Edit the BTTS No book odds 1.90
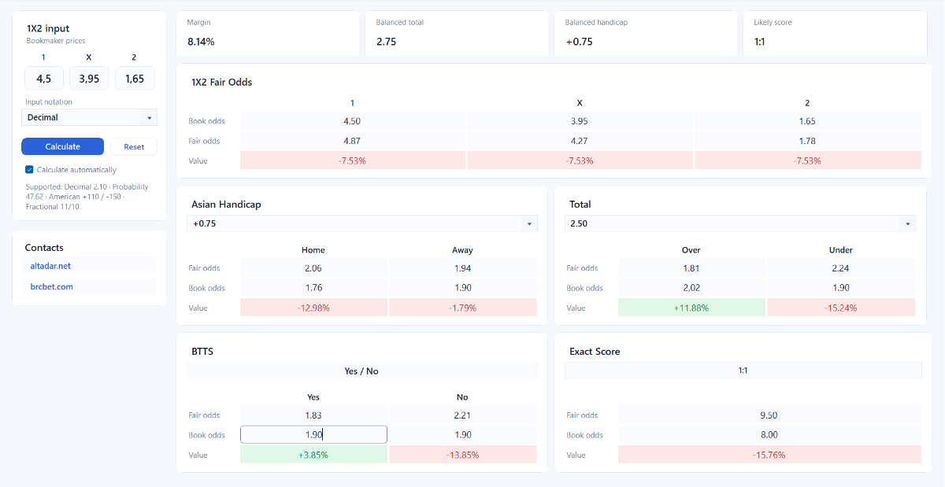 point(463,434)
